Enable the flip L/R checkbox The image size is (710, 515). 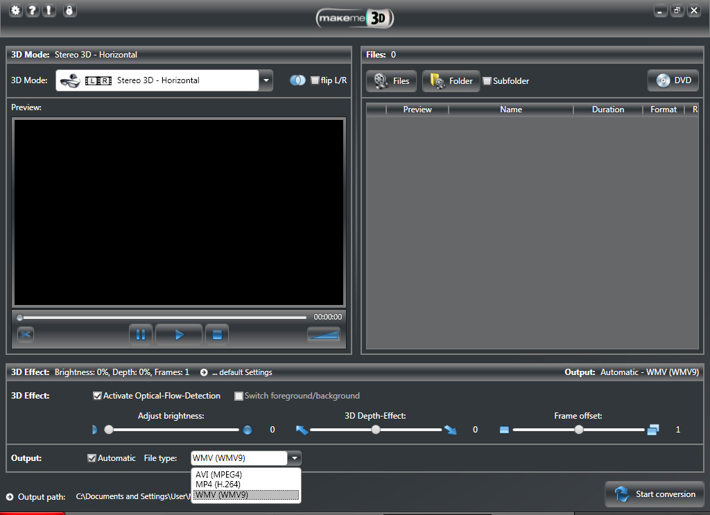(x=315, y=80)
